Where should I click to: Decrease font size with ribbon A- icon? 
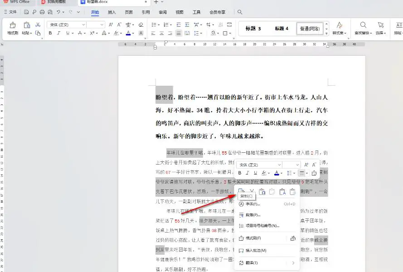point(119,24)
